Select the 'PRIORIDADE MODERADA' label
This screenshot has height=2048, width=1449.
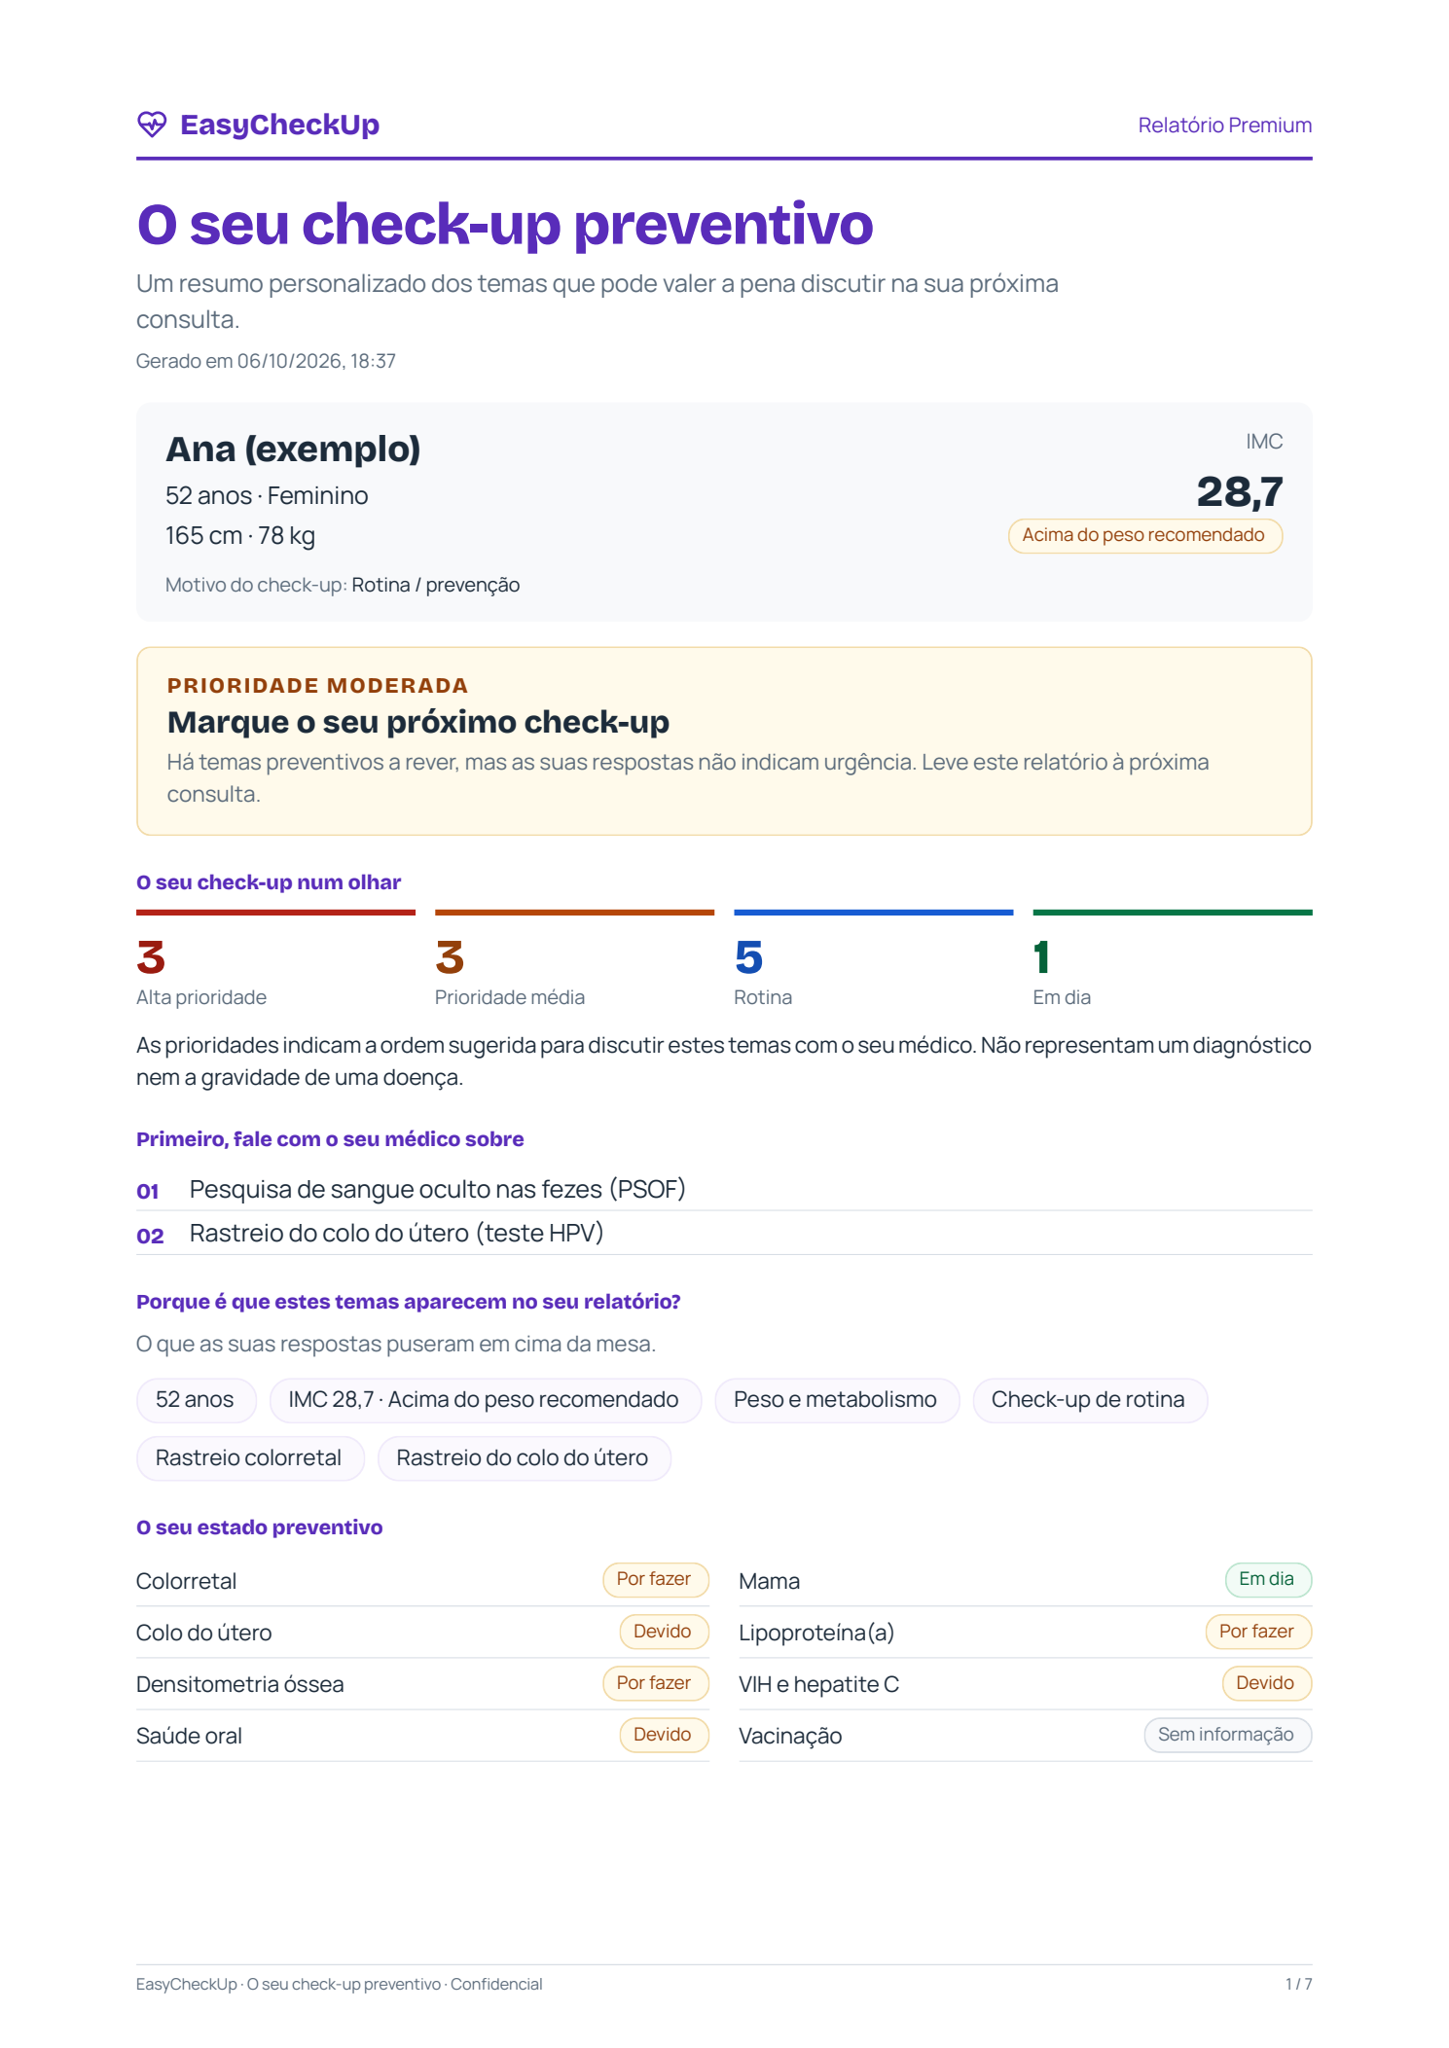click(317, 686)
